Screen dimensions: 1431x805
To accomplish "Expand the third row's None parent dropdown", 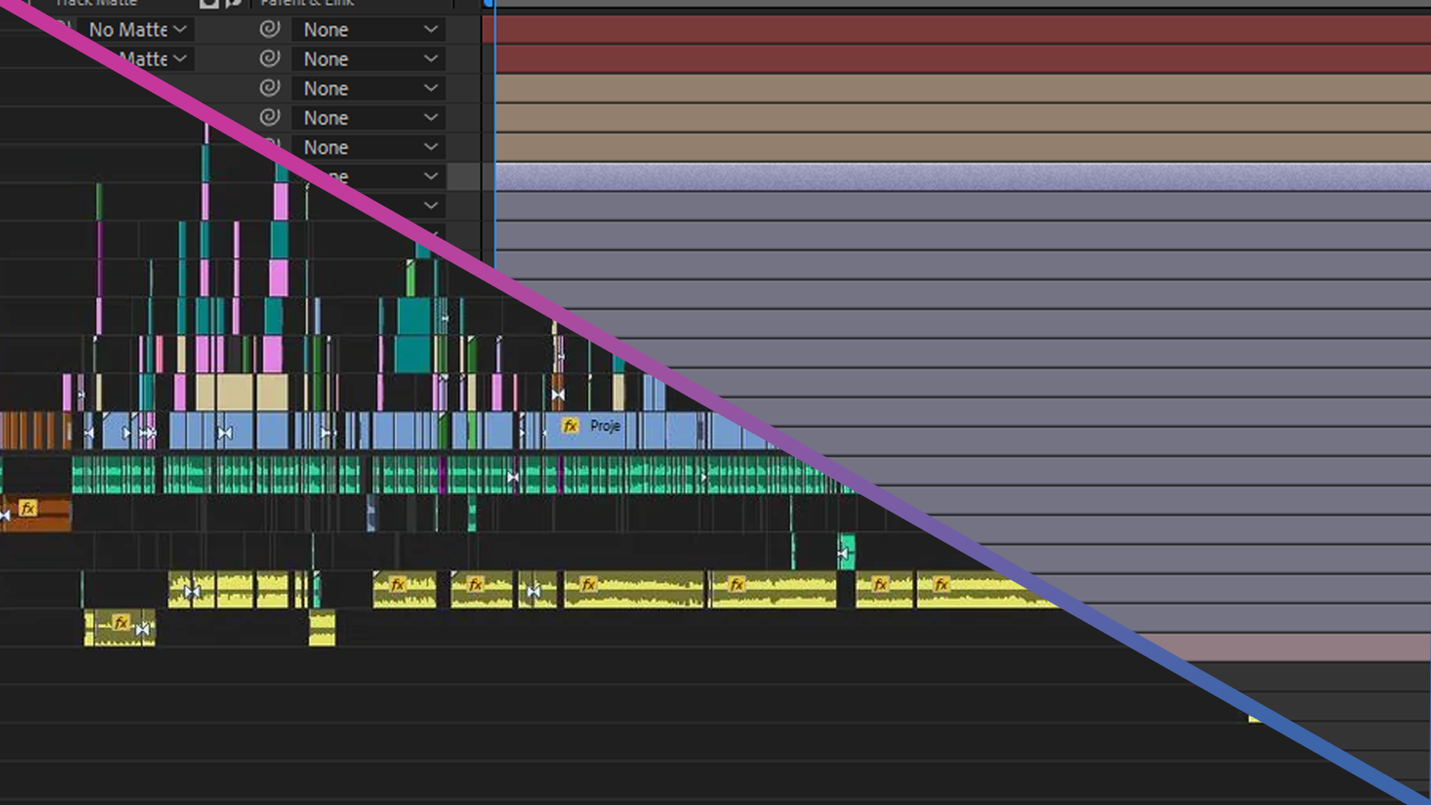I will click(369, 89).
